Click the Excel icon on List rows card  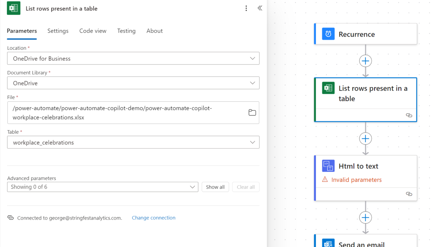point(328,88)
